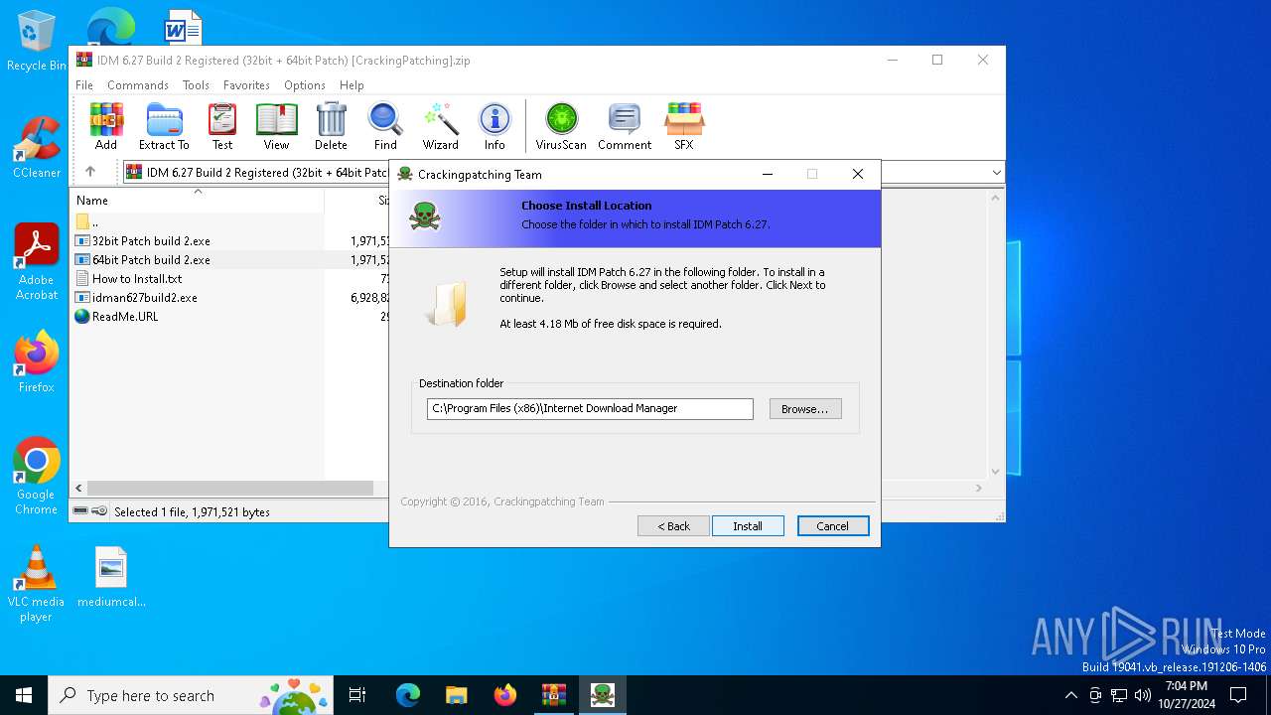Open VLC media player desktop icon

[x=37, y=584]
